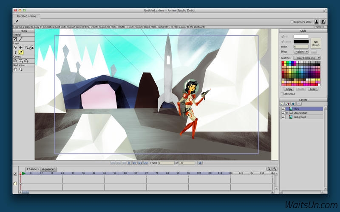The width and height of the screenshot is (340, 212).
Task: Switch to the Channels tab
Action: click(33, 169)
